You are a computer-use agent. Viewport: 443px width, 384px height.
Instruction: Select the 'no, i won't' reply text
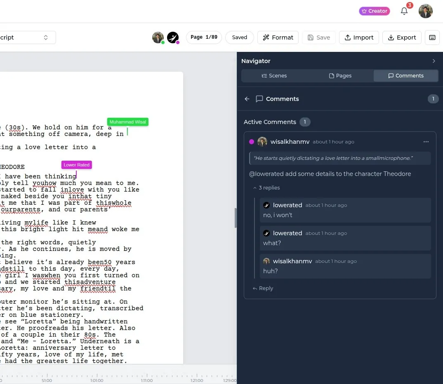pyautogui.click(x=278, y=215)
